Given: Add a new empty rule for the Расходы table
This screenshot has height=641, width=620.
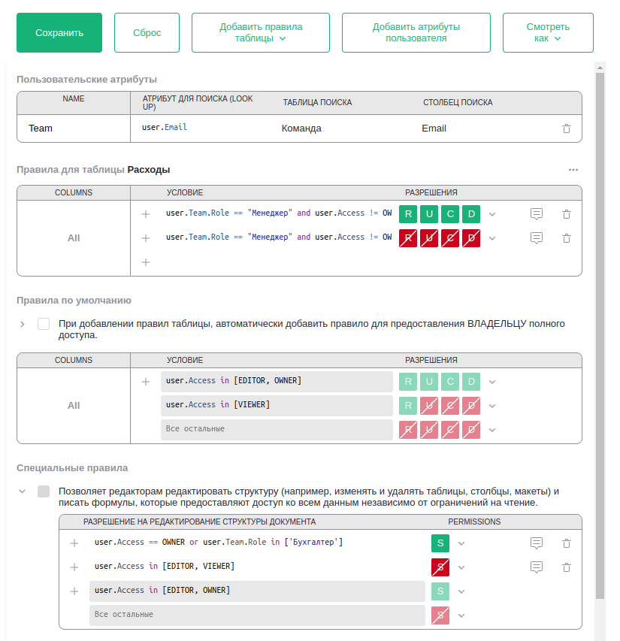Looking at the screenshot, I should [146, 262].
